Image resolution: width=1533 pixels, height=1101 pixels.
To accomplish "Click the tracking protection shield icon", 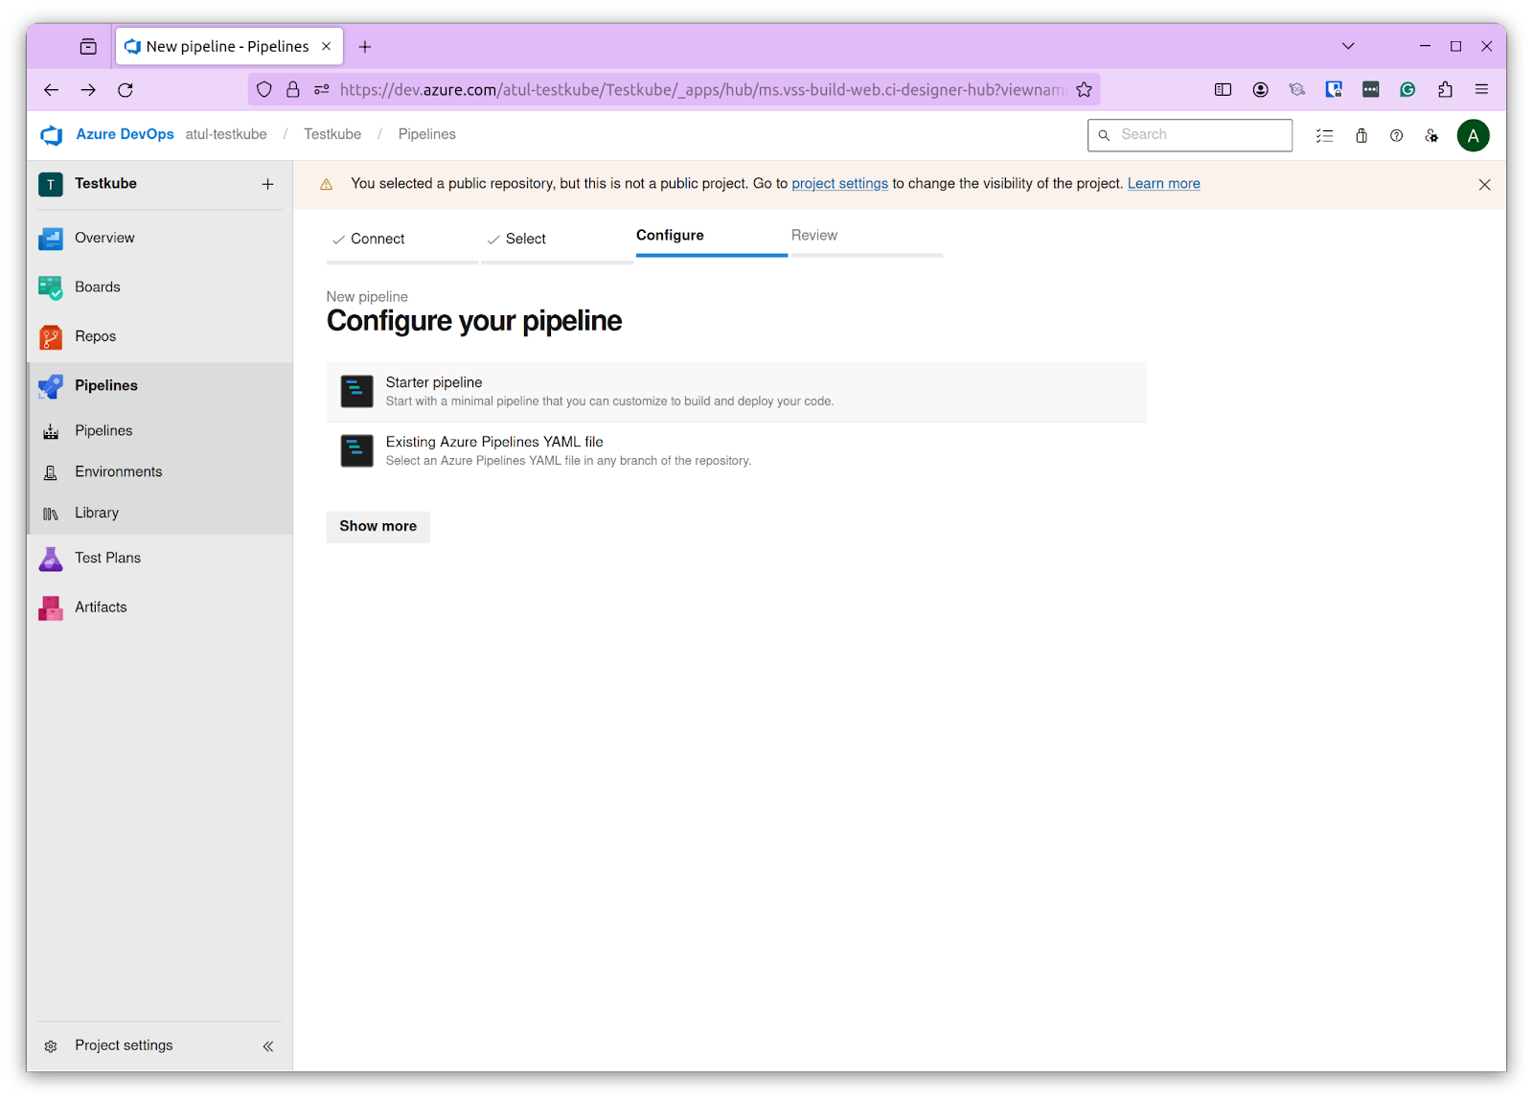I will click(264, 90).
